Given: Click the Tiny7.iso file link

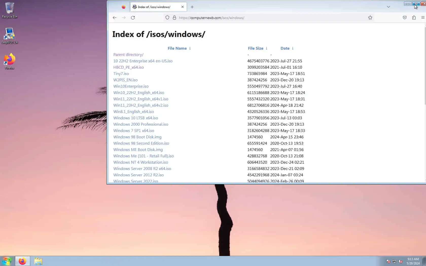Looking at the screenshot, I should click(x=121, y=74).
